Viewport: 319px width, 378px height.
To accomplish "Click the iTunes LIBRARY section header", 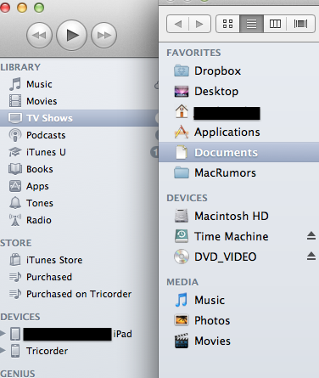I will click(x=20, y=67).
